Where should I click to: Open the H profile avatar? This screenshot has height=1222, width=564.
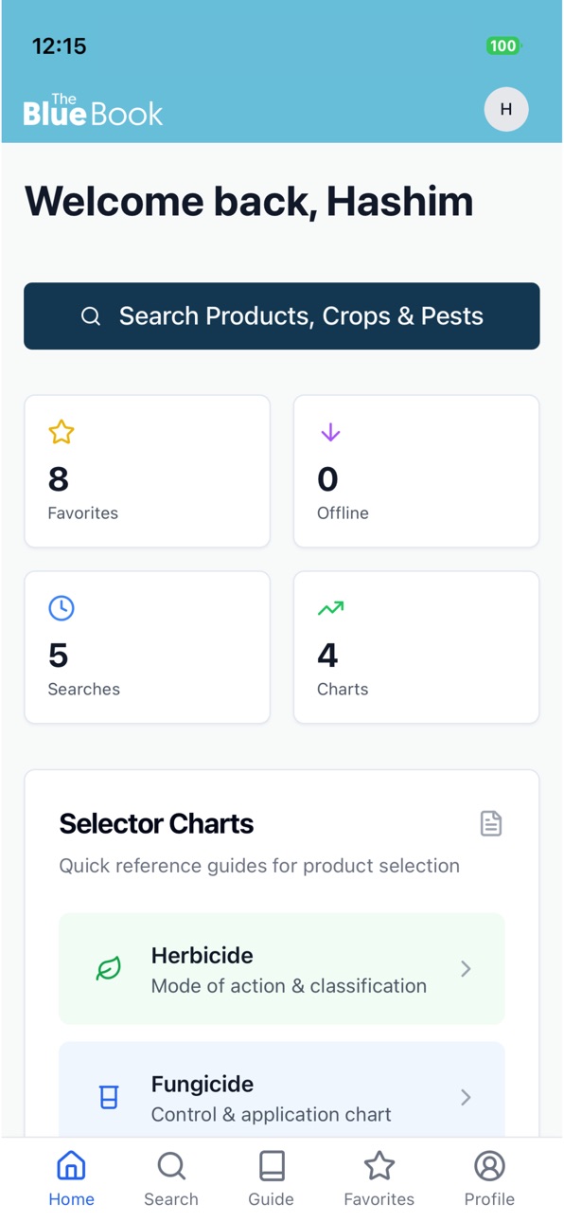click(x=506, y=110)
